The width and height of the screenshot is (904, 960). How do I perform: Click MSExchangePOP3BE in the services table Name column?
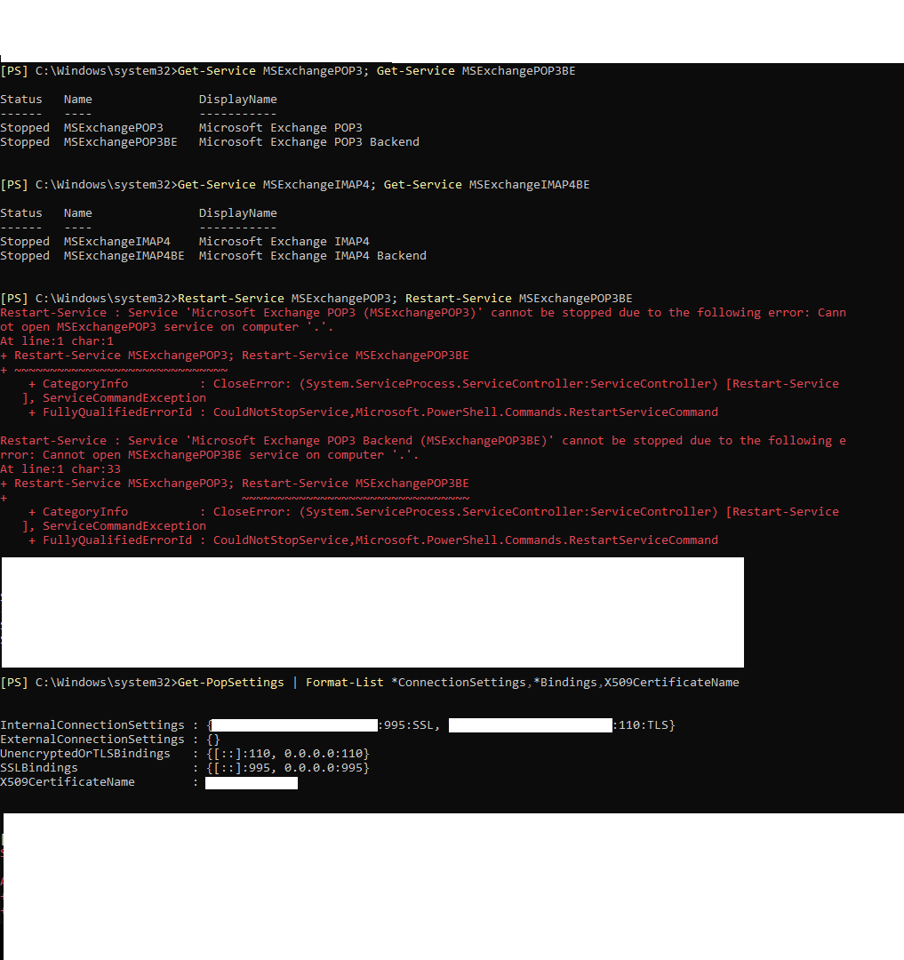(x=121, y=142)
